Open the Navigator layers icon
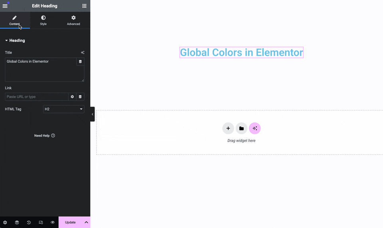383x228 pixels. (17, 222)
